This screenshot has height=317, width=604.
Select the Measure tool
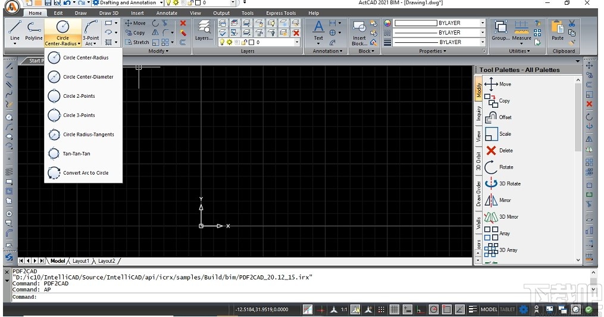coord(521,31)
